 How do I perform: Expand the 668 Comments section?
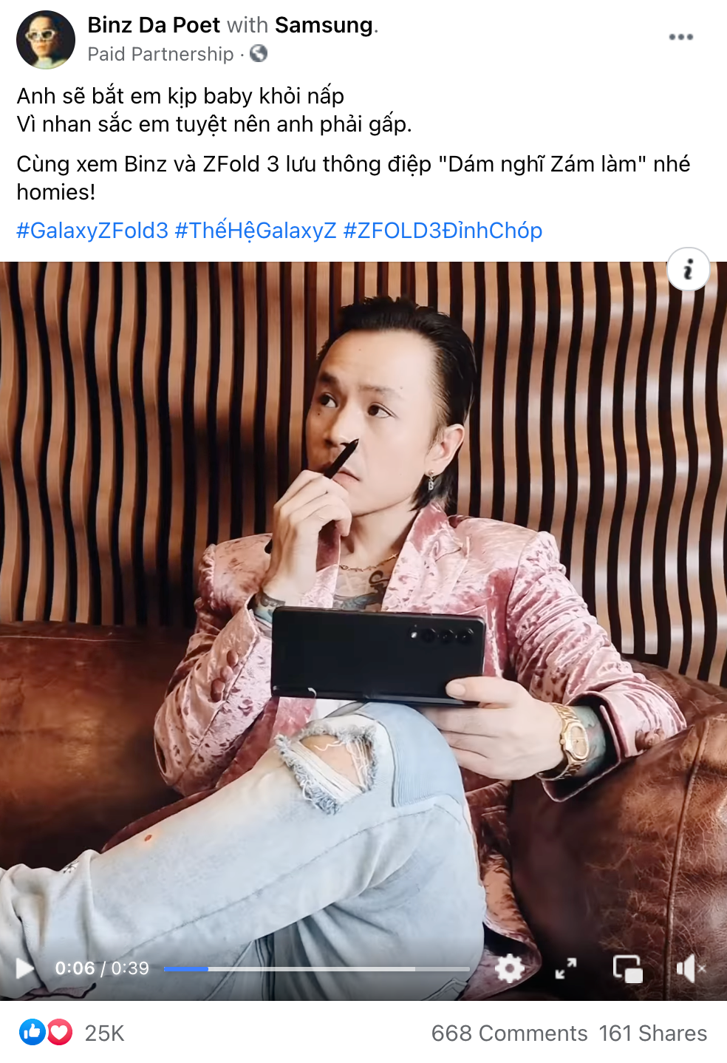509,1033
